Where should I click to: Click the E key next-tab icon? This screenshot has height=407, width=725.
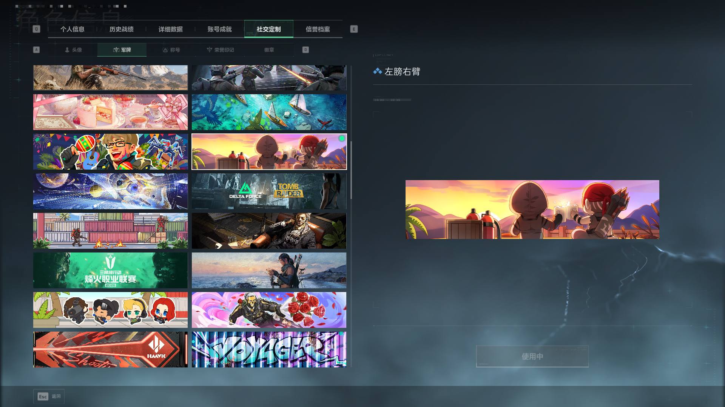(x=354, y=29)
